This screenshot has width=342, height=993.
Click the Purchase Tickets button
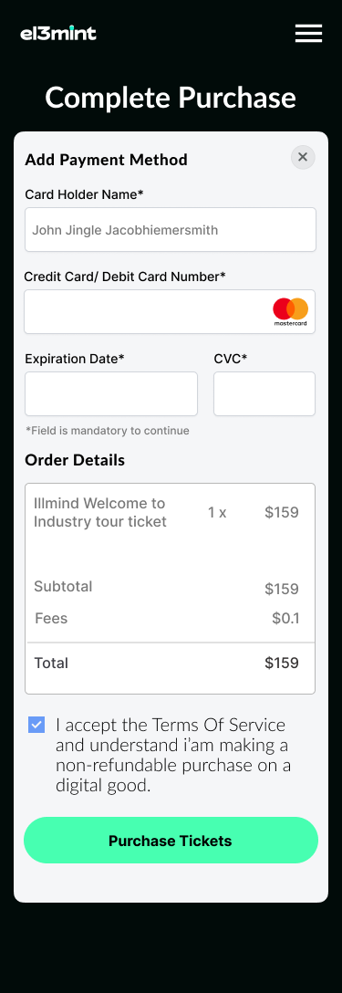point(171,841)
